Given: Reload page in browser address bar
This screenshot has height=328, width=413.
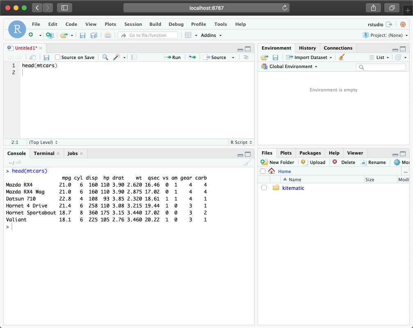Looking at the screenshot, I should [285, 8].
